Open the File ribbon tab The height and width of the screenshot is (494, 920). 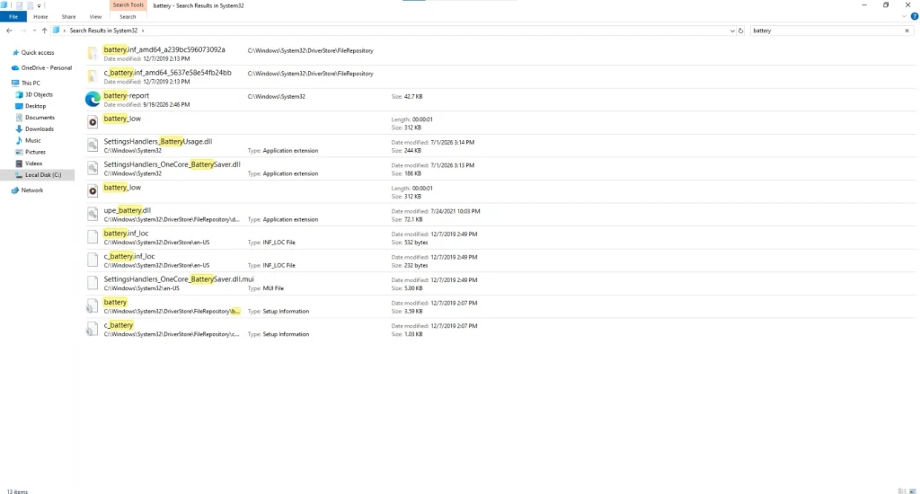[13, 16]
